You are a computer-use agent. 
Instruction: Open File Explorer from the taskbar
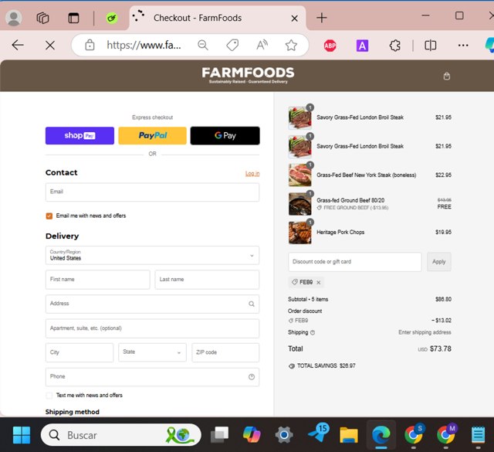click(349, 435)
